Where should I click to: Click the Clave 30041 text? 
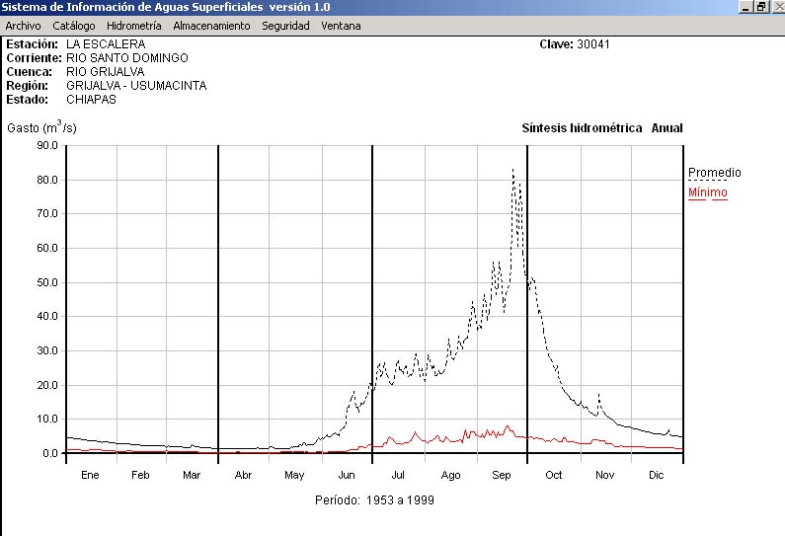(x=582, y=44)
